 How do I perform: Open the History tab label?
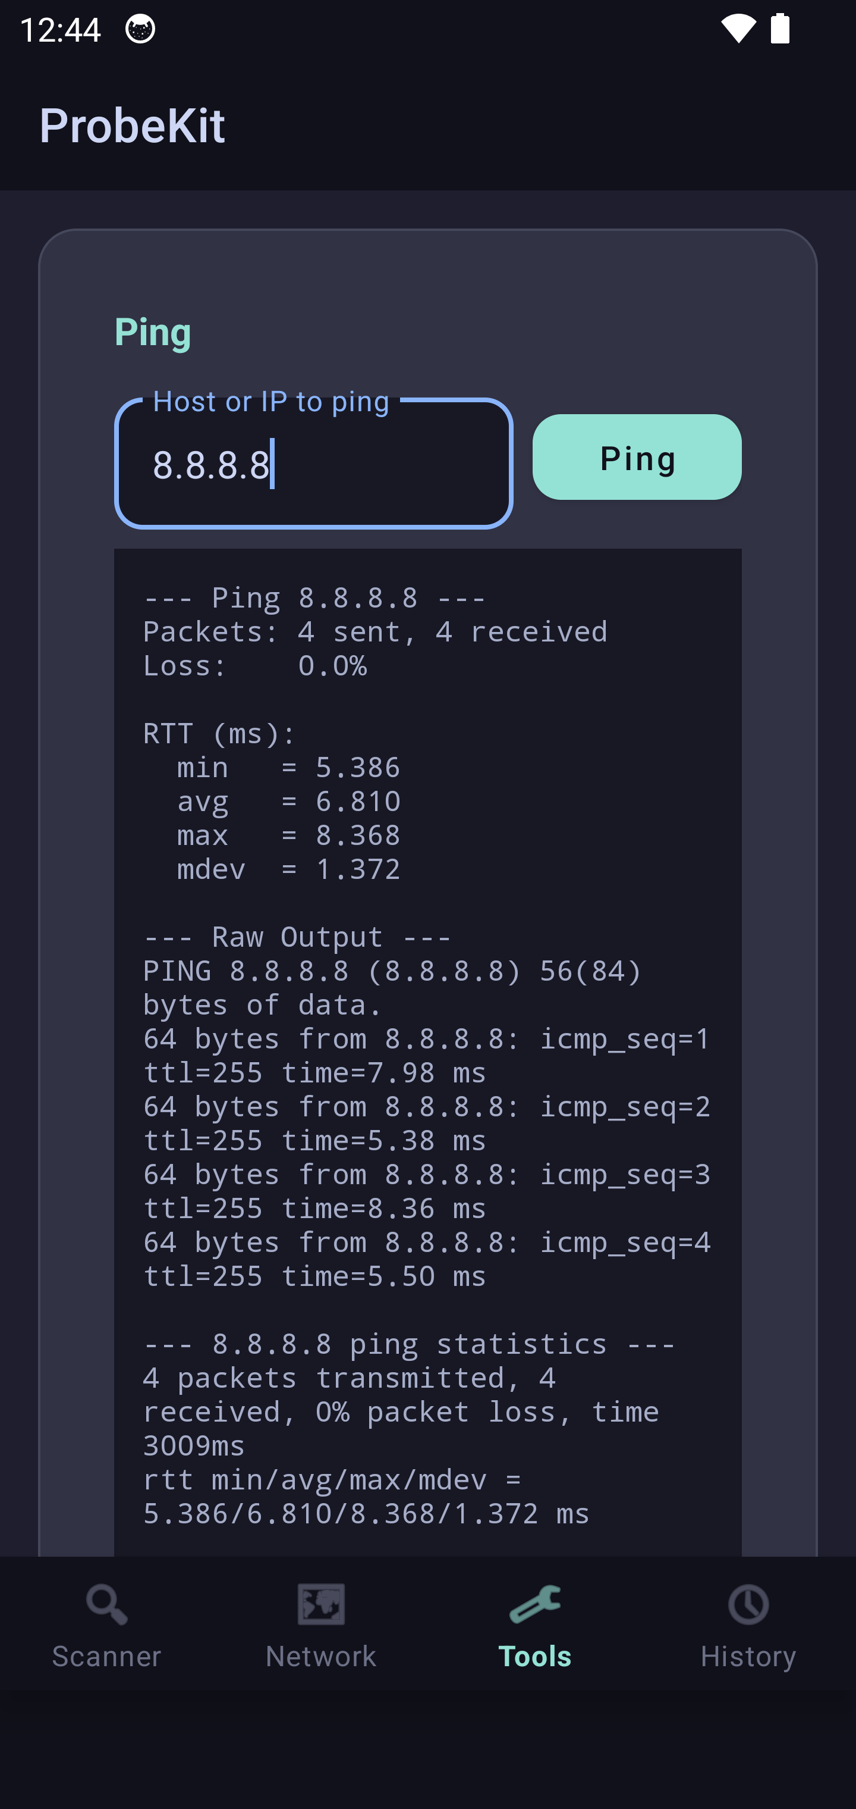tap(748, 1656)
